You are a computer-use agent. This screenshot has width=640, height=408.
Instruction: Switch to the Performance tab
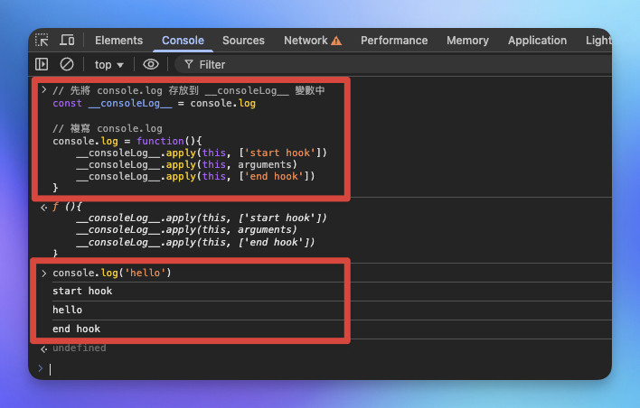click(394, 41)
